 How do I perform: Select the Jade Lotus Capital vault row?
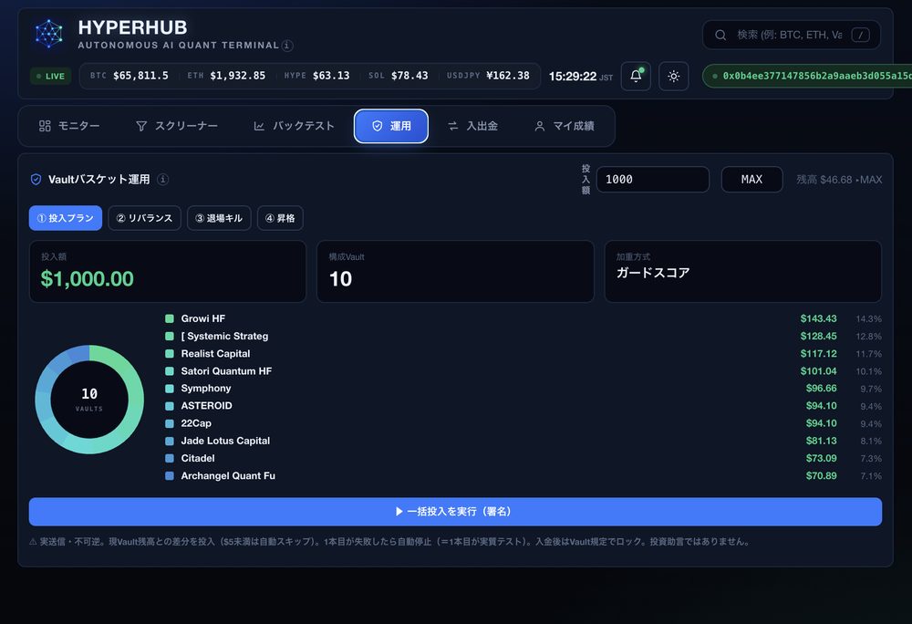tap(523, 441)
